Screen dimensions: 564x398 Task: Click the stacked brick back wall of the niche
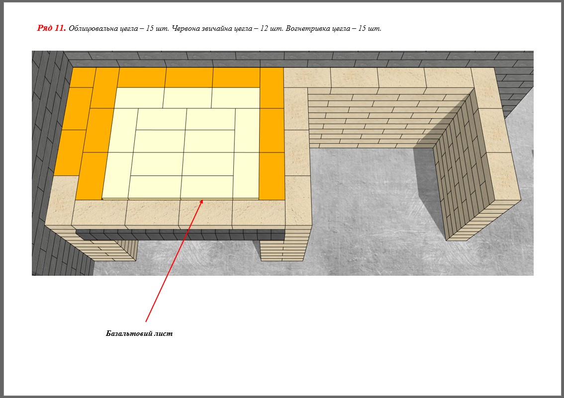(378, 119)
